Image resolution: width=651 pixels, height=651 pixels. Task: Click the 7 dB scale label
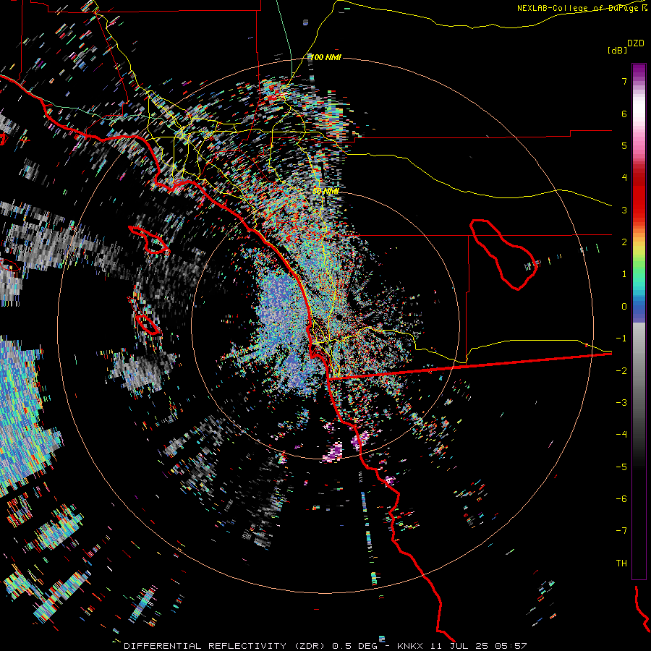coord(624,81)
